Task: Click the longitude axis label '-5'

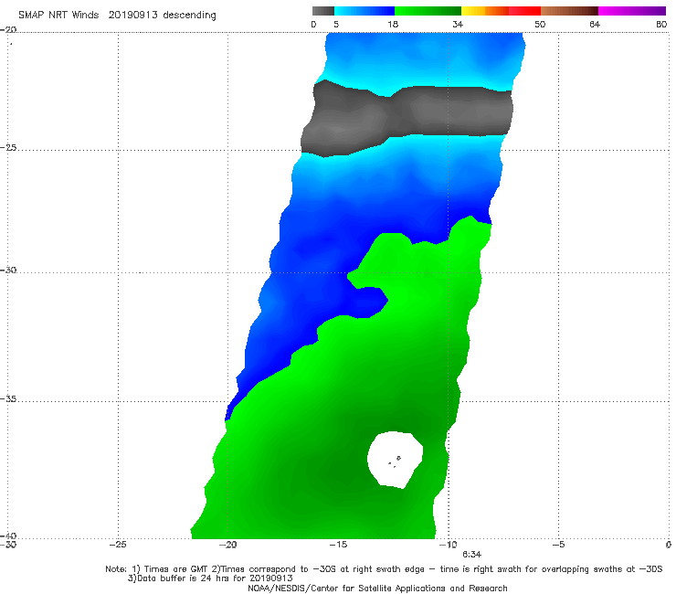Action: click(558, 545)
